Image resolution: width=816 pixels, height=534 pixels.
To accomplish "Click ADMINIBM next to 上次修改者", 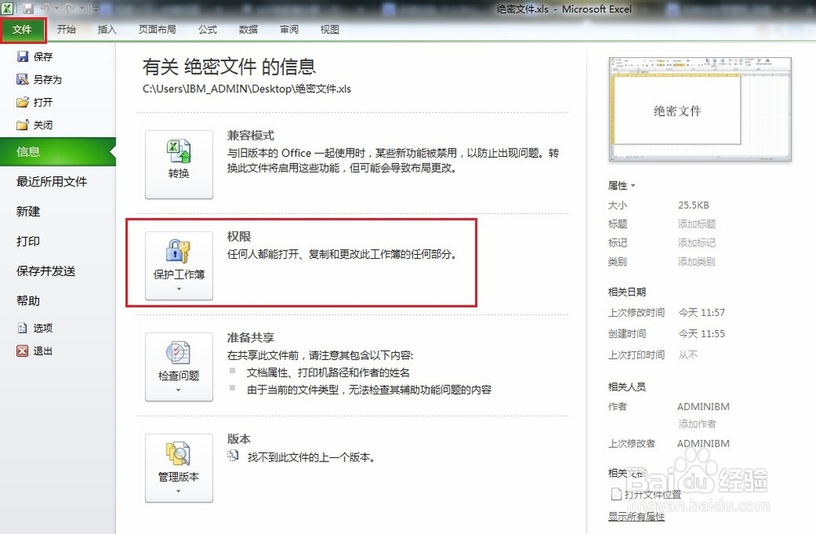I will tap(703, 443).
